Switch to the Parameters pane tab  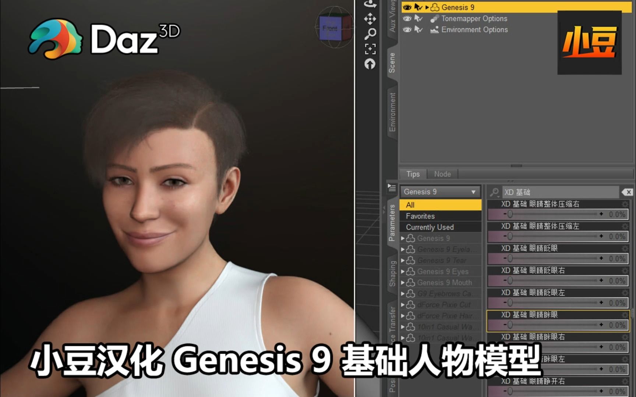click(x=392, y=222)
